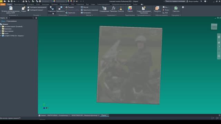Open the Проверка ribbon tab
Viewport: 221px width, 124px height.
tap(55, 4)
